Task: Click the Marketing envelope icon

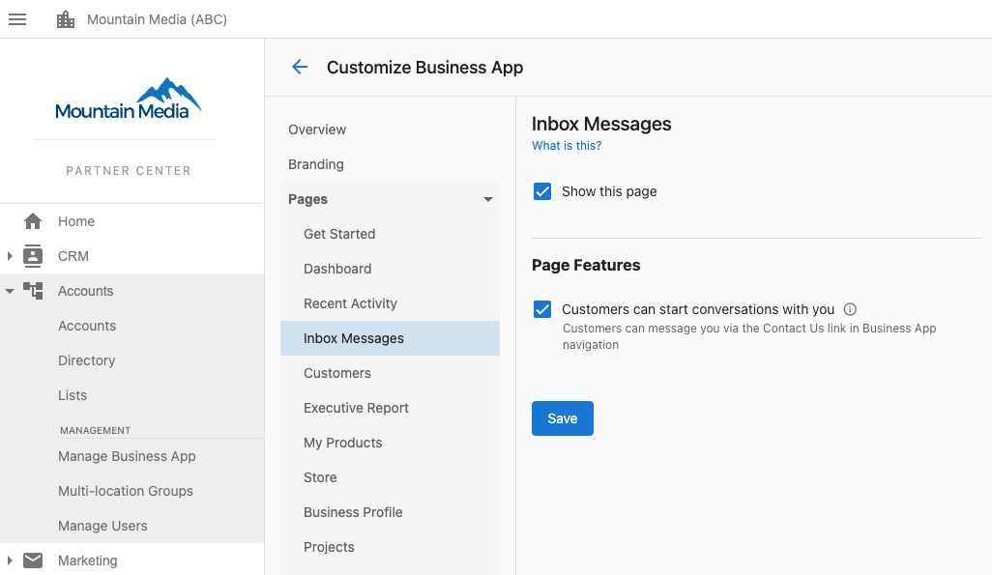Action: (x=33, y=561)
